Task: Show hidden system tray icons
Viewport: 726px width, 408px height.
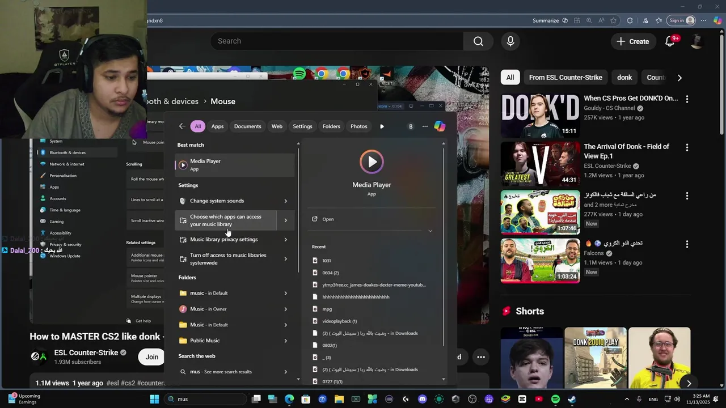Action: pyautogui.click(x=627, y=399)
